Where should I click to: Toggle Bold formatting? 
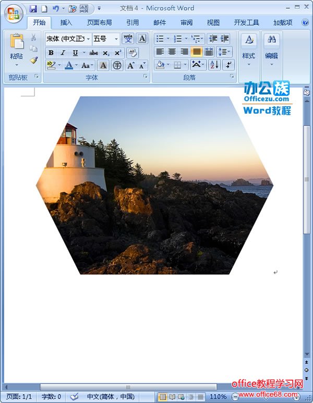[51, 53]
